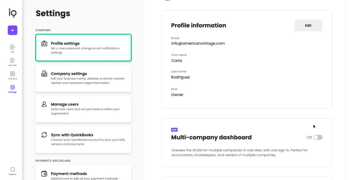The image size is (360, 180).
Task: Click the Payment methods wallet icon
Action: click(44, 174)
